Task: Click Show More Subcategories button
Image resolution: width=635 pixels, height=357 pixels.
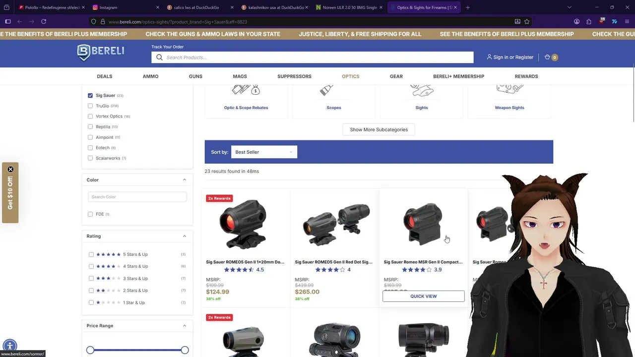Action: (379, 129)
